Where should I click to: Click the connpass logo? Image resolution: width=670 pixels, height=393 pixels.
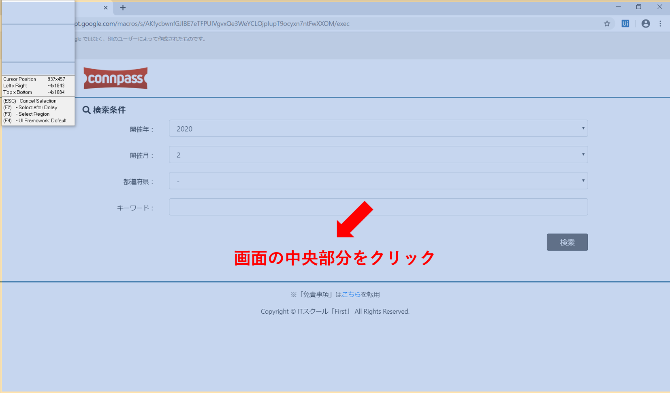115,78
